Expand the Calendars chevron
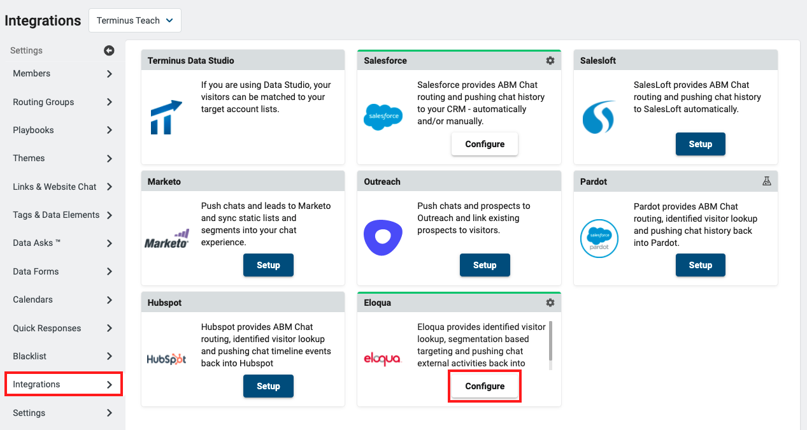807x430 pixels. [x=110, y=300]
